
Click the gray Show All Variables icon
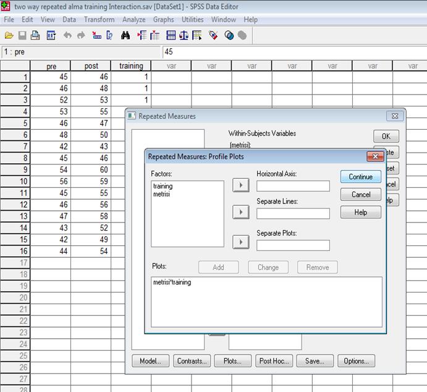point(242,35)
